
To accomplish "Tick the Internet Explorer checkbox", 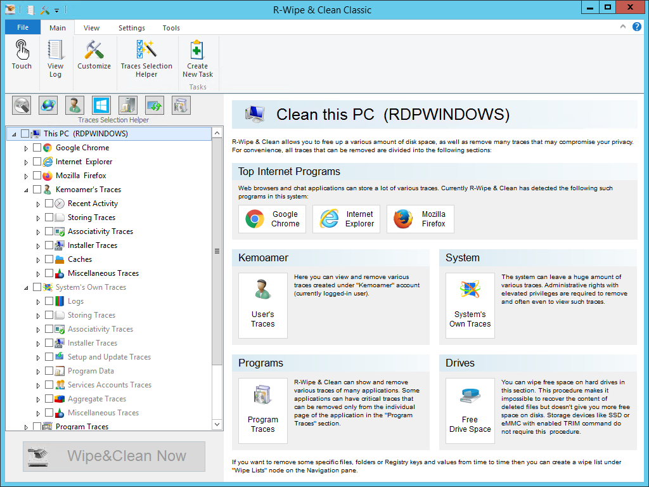I will (37, 162).
